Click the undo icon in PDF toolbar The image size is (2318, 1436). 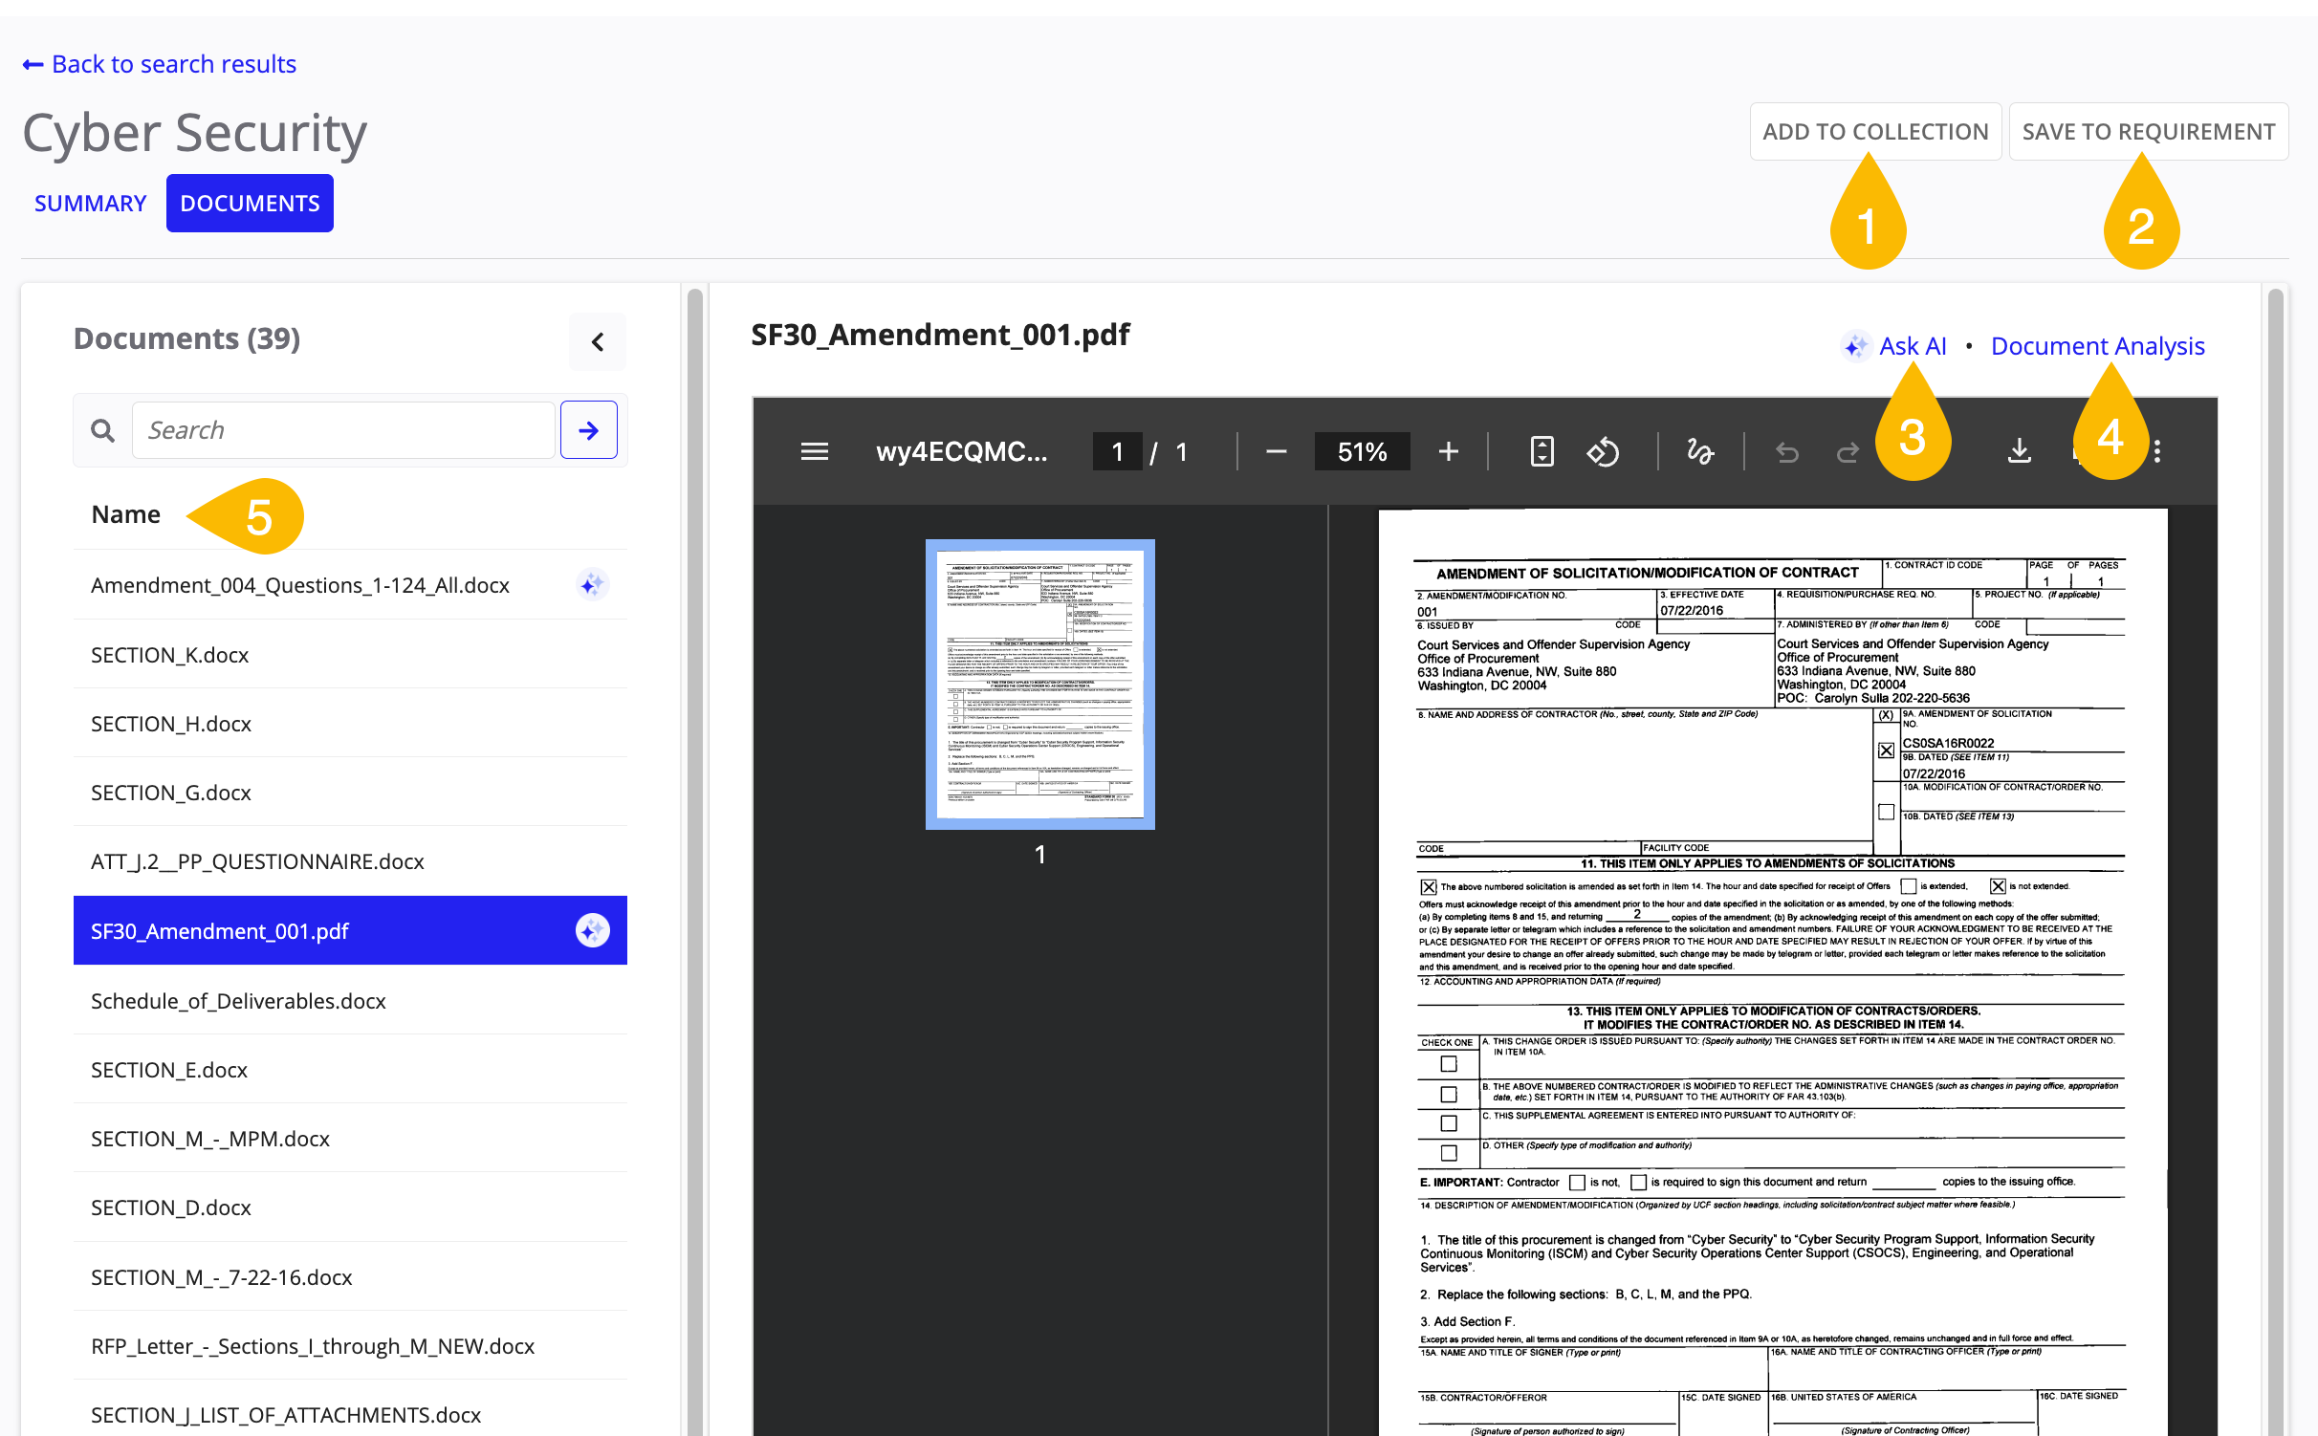tap(1786, 451)
